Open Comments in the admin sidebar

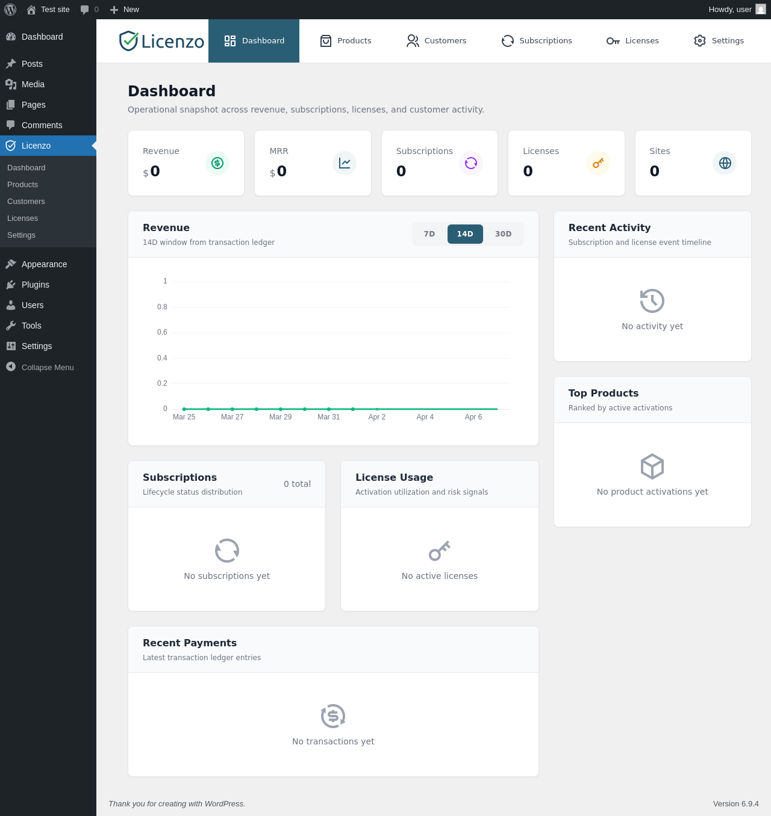(x=48, y=125)
